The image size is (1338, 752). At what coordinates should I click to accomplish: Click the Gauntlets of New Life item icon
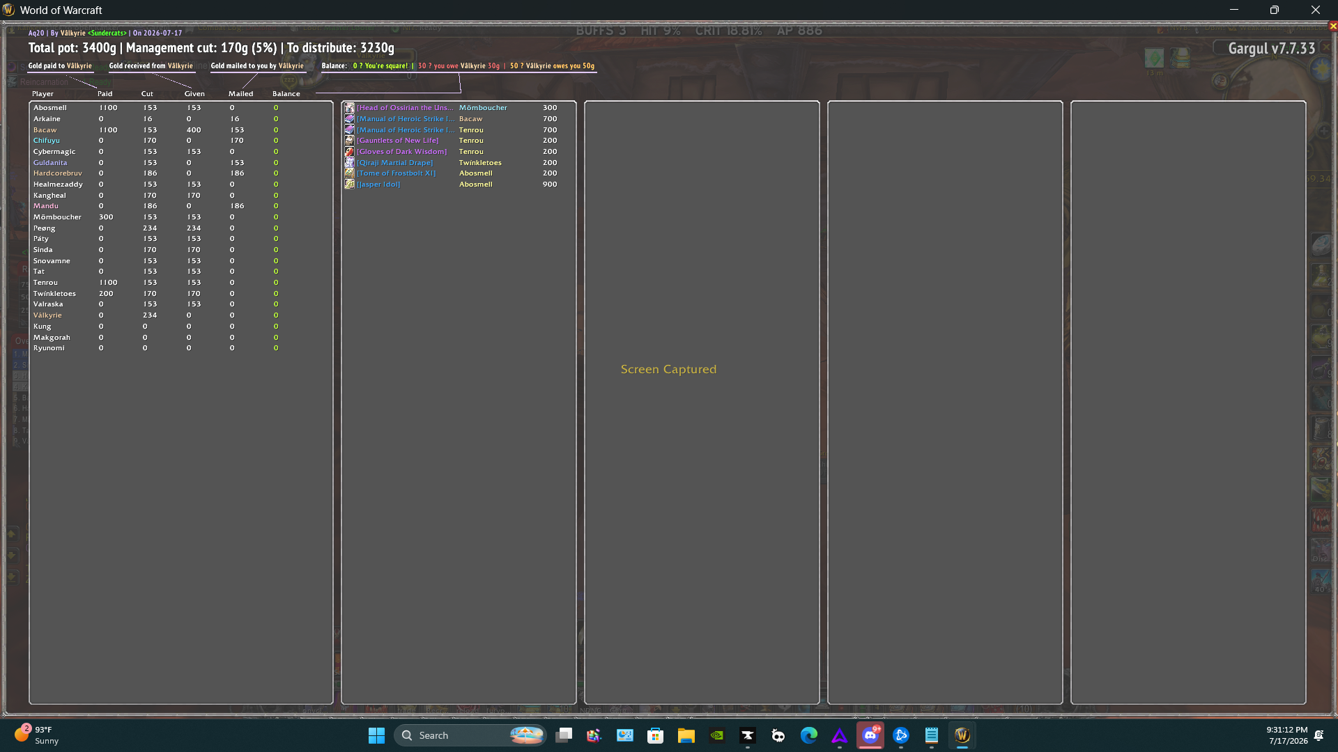[x=349, y=141]
